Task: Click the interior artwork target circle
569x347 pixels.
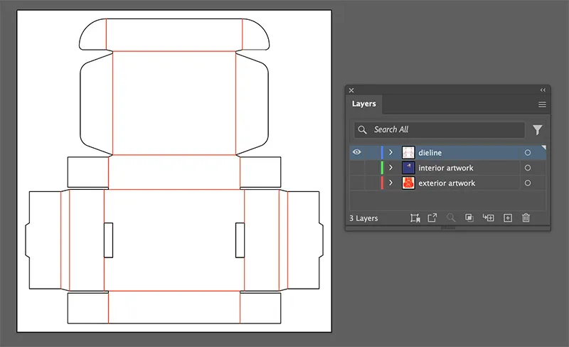Action: (x=527, y=168)
